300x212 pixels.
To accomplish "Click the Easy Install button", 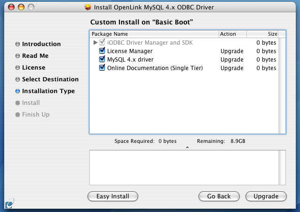I will pyautogui.click(x=113, y=196).
